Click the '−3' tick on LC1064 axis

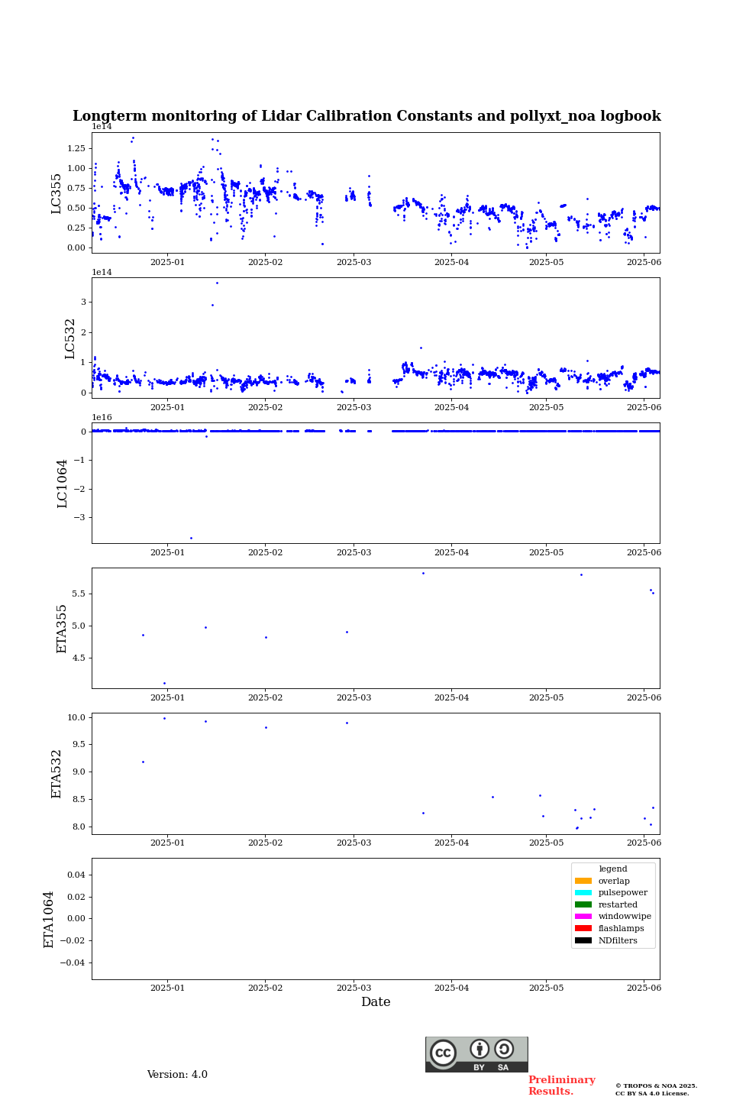81,518
